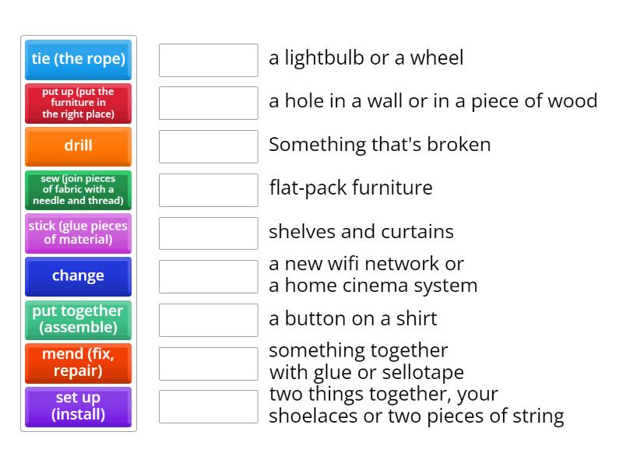Select the blue 'tie (the rope)' tile
623x467 pixels.
[x=78, y=59]
